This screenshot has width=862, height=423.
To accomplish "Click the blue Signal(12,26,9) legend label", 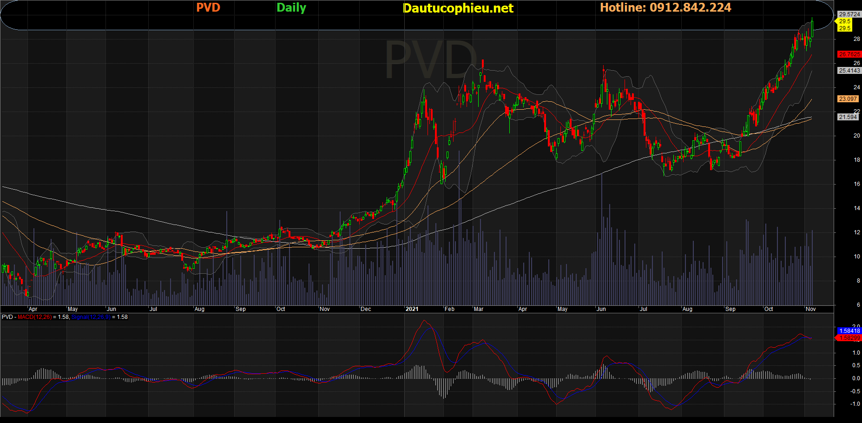I will pos(91,317).
